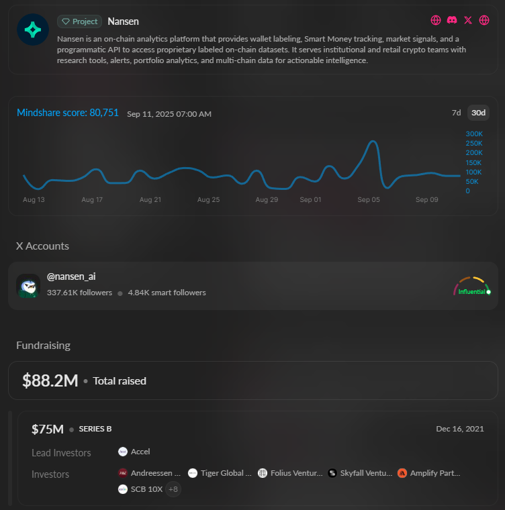Screen dimensions: 505x510
Task: Click the Skyfall Ventures black logo
Action: [333, 473]
